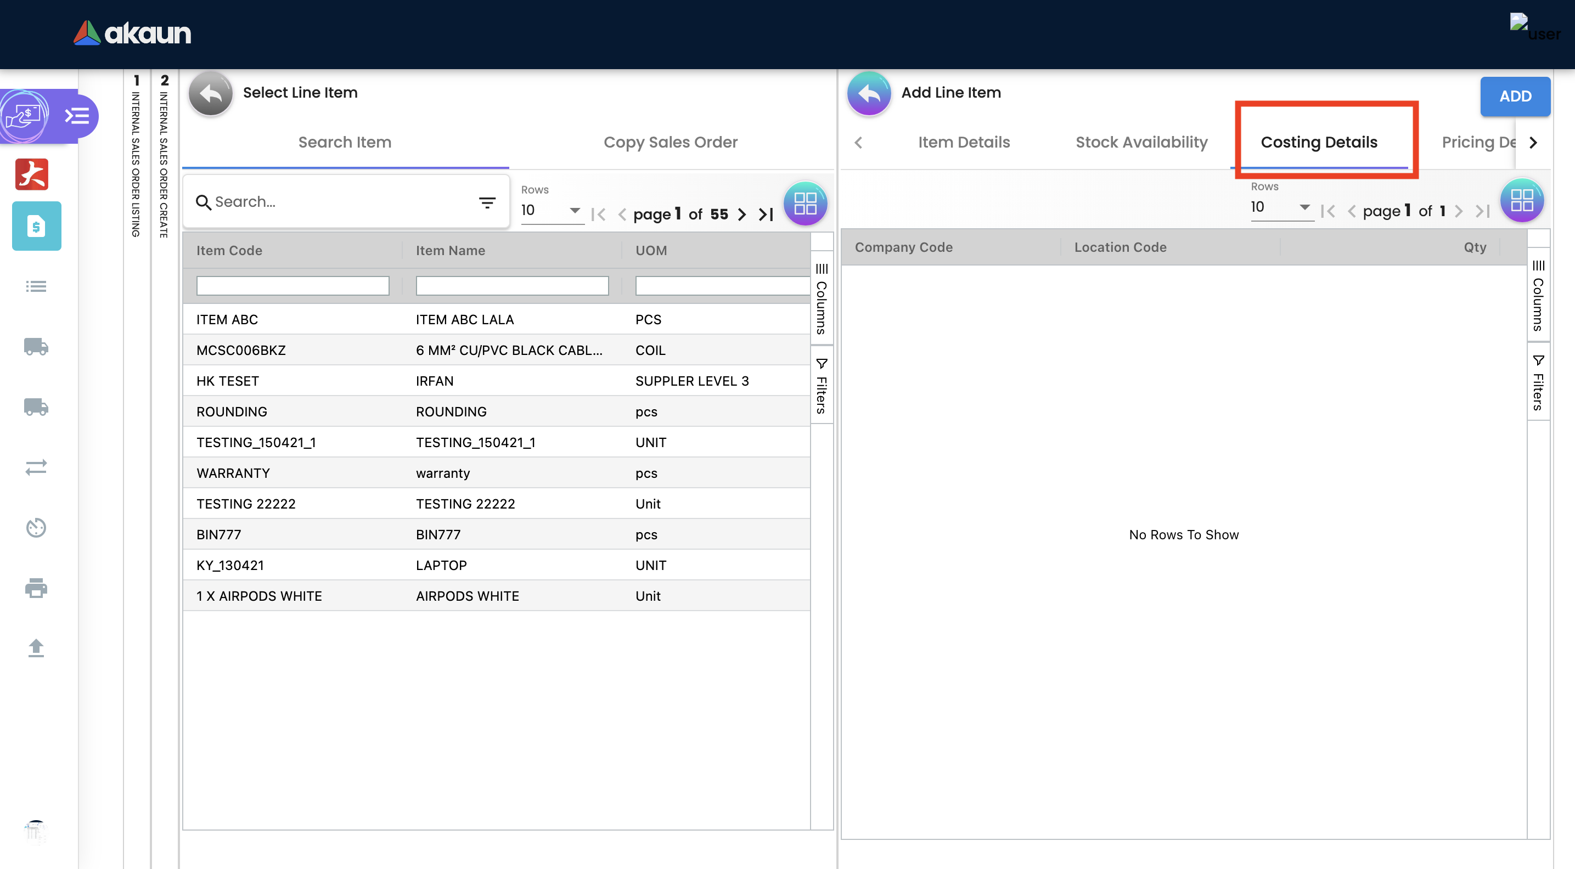Click the back arrow beside Add Line Item
1575x869 pixels.
868,93
